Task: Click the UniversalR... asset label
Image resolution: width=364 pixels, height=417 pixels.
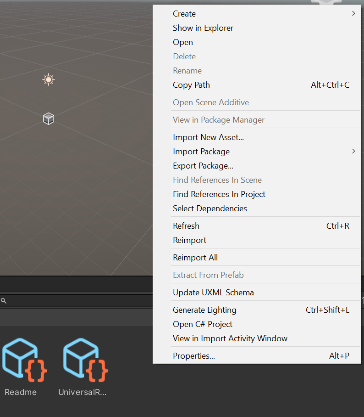Action: tap(83, 392)
